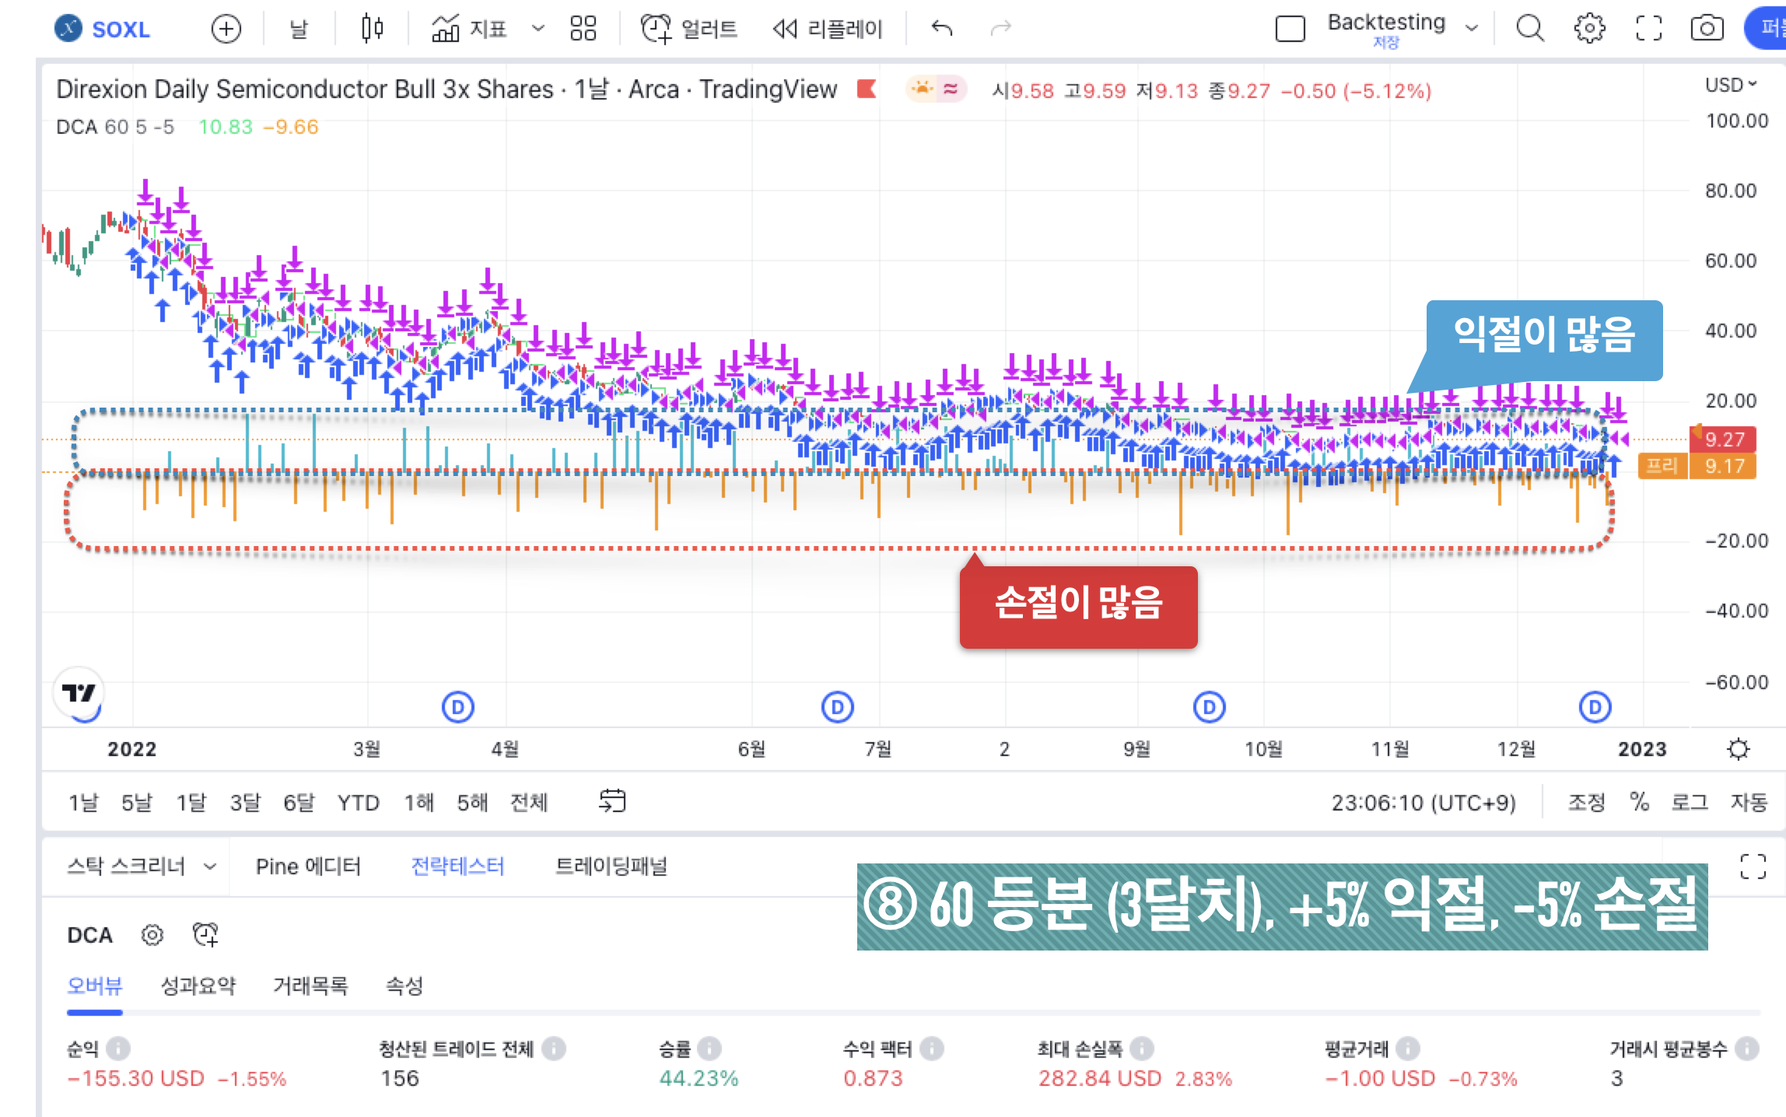Screen dimensions: 1786x1117
Task: Open DCA strategy settings gear
Action: (152, 936)
